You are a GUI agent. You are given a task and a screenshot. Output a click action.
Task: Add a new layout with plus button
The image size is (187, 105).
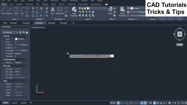coord(31,103)
